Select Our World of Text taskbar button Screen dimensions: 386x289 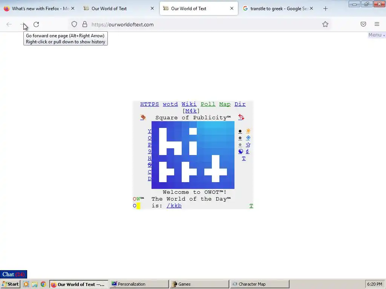click(79, 284)
